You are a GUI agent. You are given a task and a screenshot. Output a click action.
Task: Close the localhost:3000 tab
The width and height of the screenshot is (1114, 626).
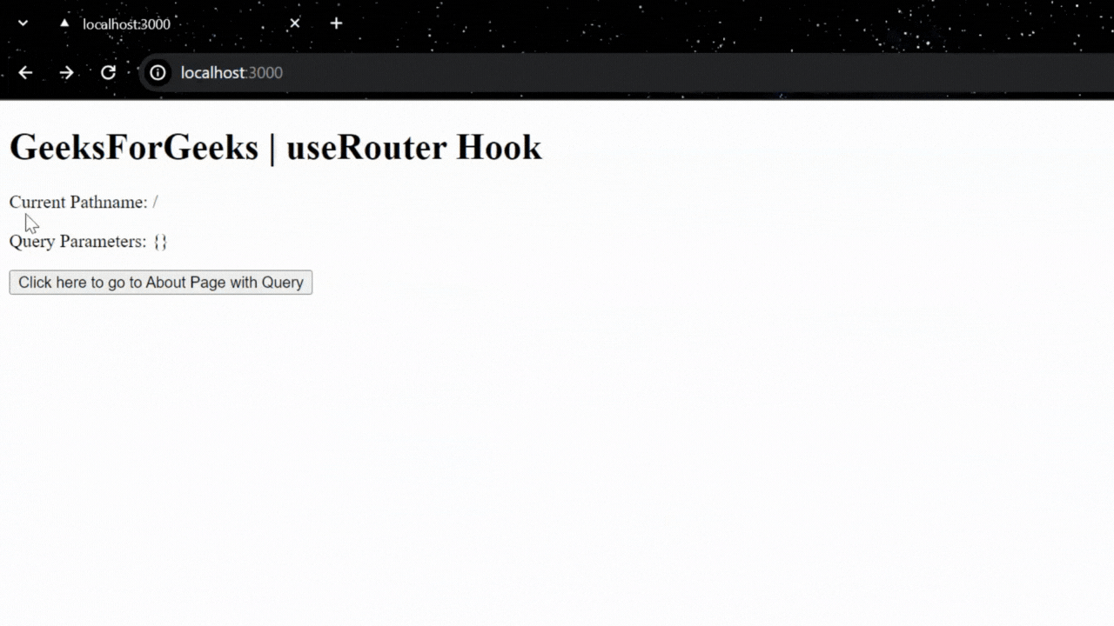pyautogui.click(x=295, y=23)
